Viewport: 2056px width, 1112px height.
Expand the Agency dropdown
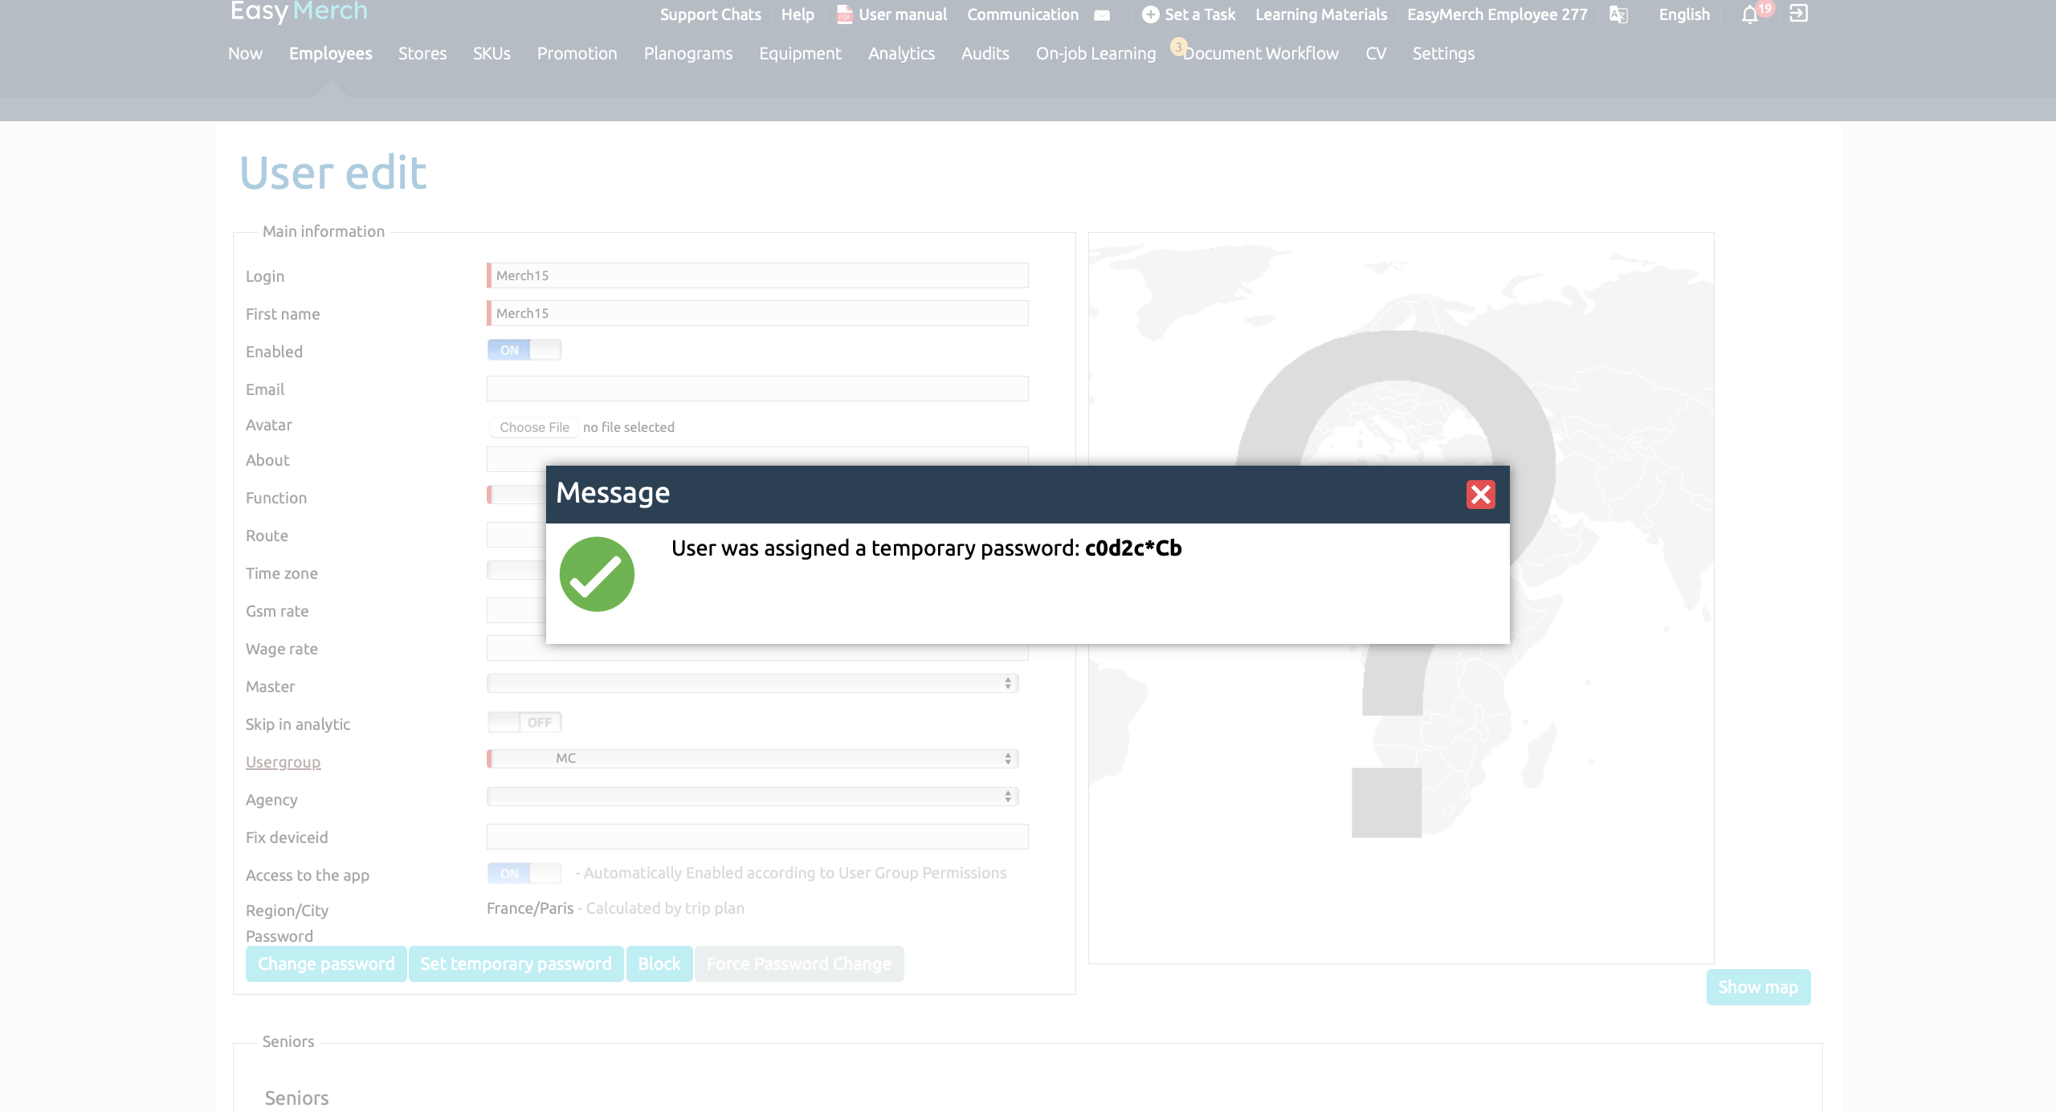(x=753, y=796)
